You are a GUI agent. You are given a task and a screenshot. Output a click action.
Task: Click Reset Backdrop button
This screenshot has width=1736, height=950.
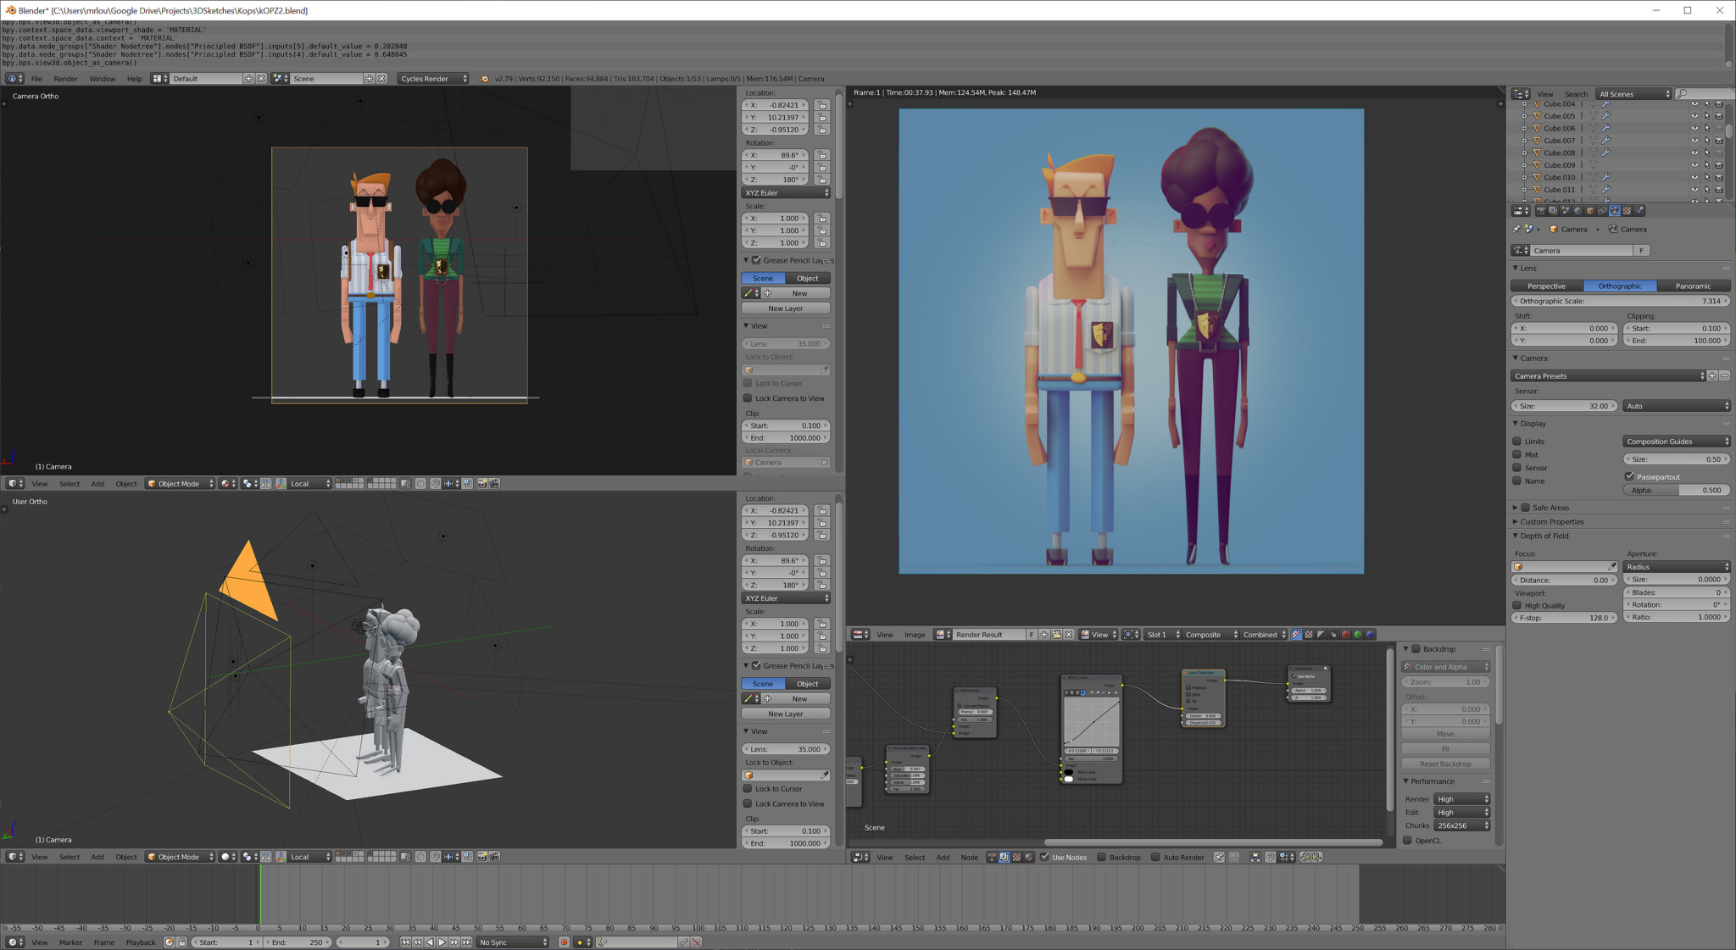(x=1445, y=764)
